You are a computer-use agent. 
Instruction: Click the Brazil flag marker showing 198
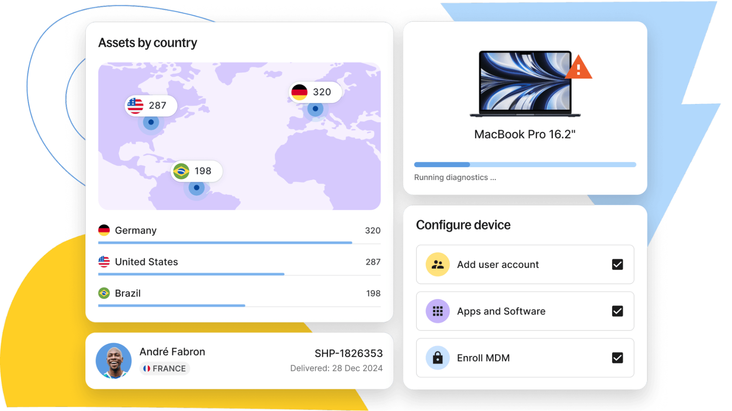click(x=197, y=171)
